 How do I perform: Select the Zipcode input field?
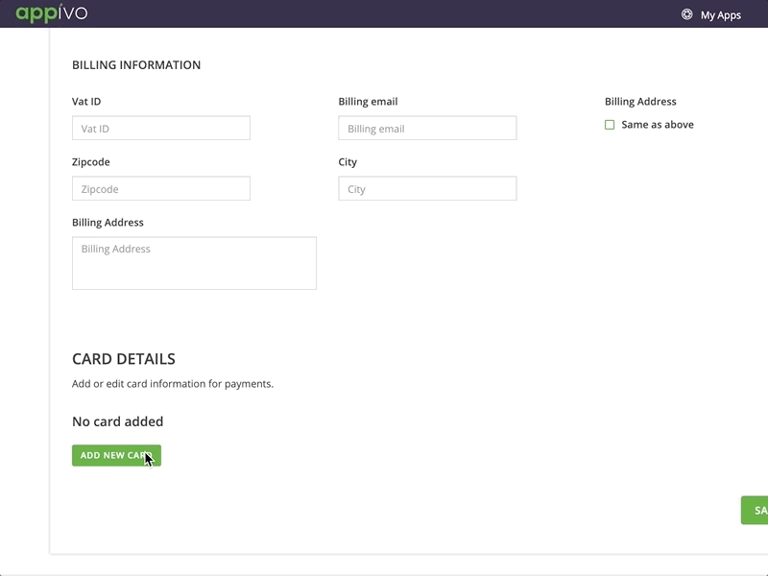pos(161,188)
